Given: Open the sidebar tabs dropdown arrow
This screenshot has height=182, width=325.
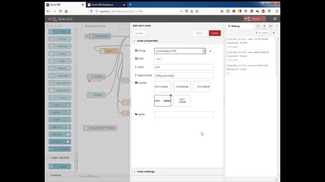Looking at the screenshot, I should pos(277,26).
